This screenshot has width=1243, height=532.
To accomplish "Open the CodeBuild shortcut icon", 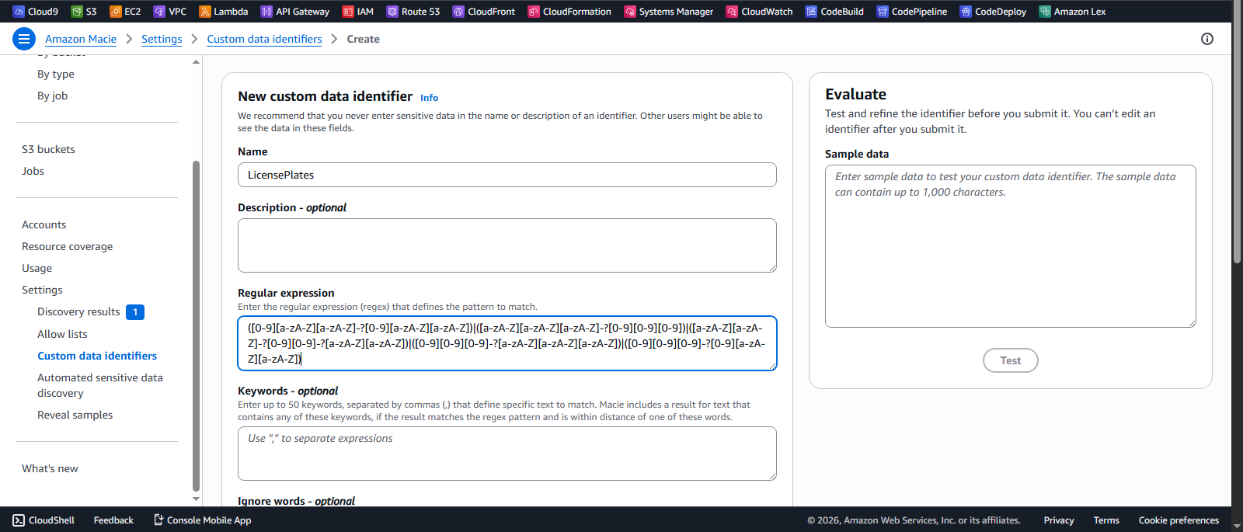I will (x=811, y=12).
